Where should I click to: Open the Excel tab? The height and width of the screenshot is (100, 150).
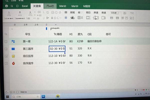click(x=25, y=6)
